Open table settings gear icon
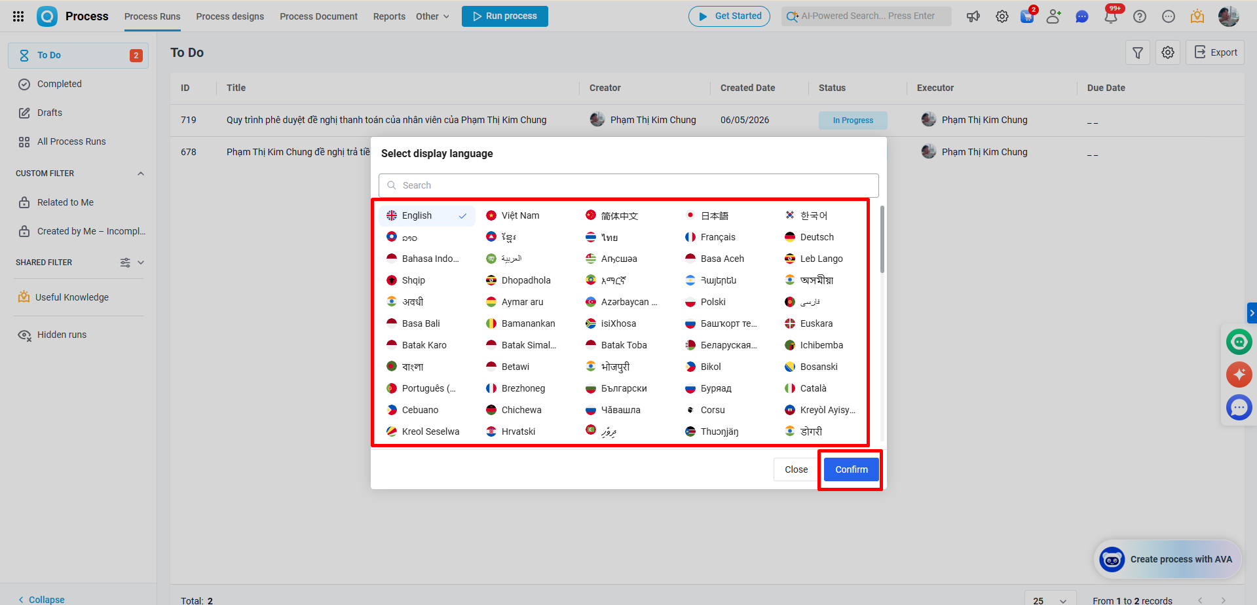 1168,52
